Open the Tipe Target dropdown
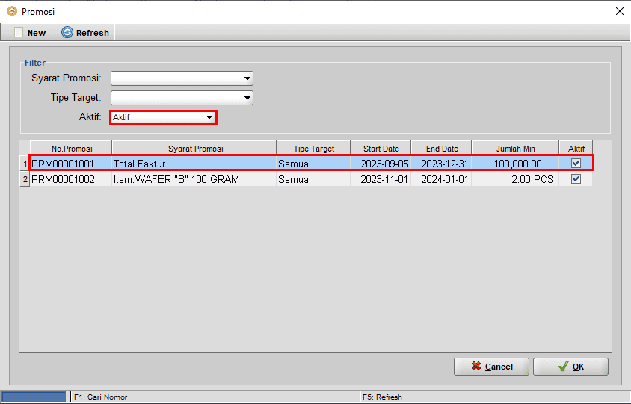The height and width of the screenshot is (404, 631). coord(182,98)
